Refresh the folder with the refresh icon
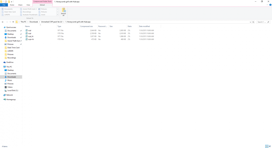Viewport: 272px width, 148px height. 253,22
